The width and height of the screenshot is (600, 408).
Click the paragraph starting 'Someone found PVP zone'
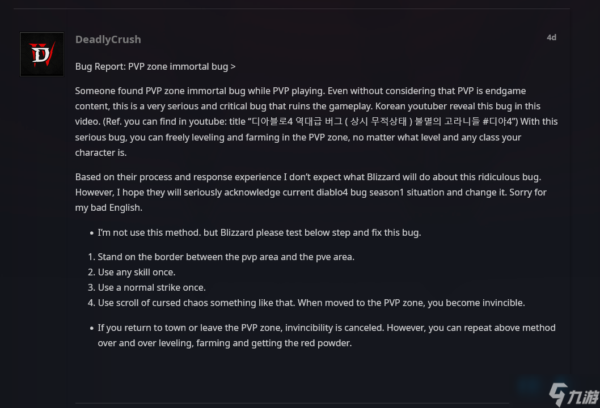[x=316, y=122]
